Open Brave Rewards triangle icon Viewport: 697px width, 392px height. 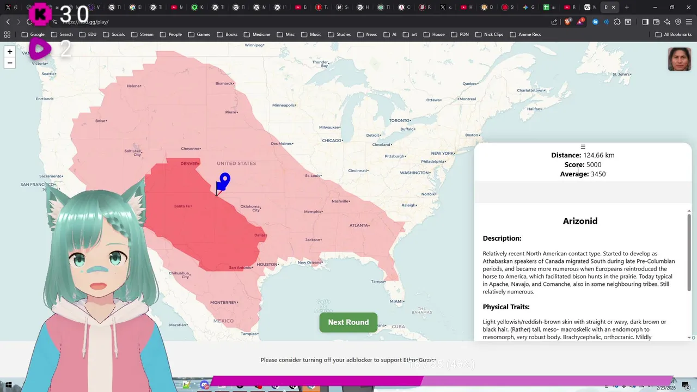[x=580, y=22]
